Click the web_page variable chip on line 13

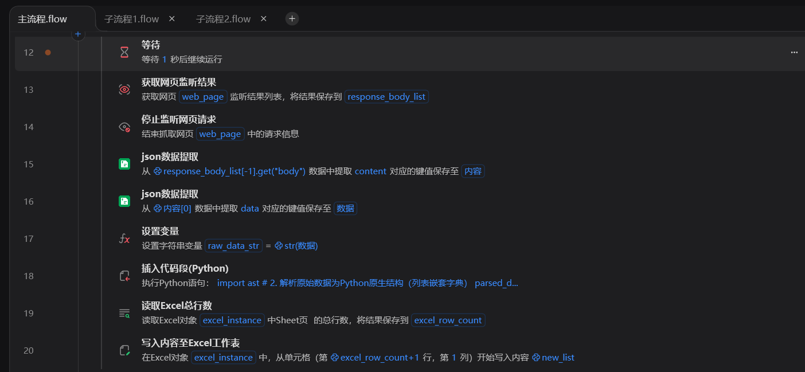coord(203,96)
